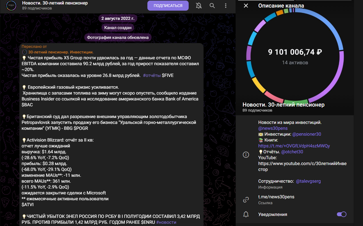Screen dimensions: 363x226
Task: Close the channel description panel
Action: pyautogui.click(x=246, y=6)
